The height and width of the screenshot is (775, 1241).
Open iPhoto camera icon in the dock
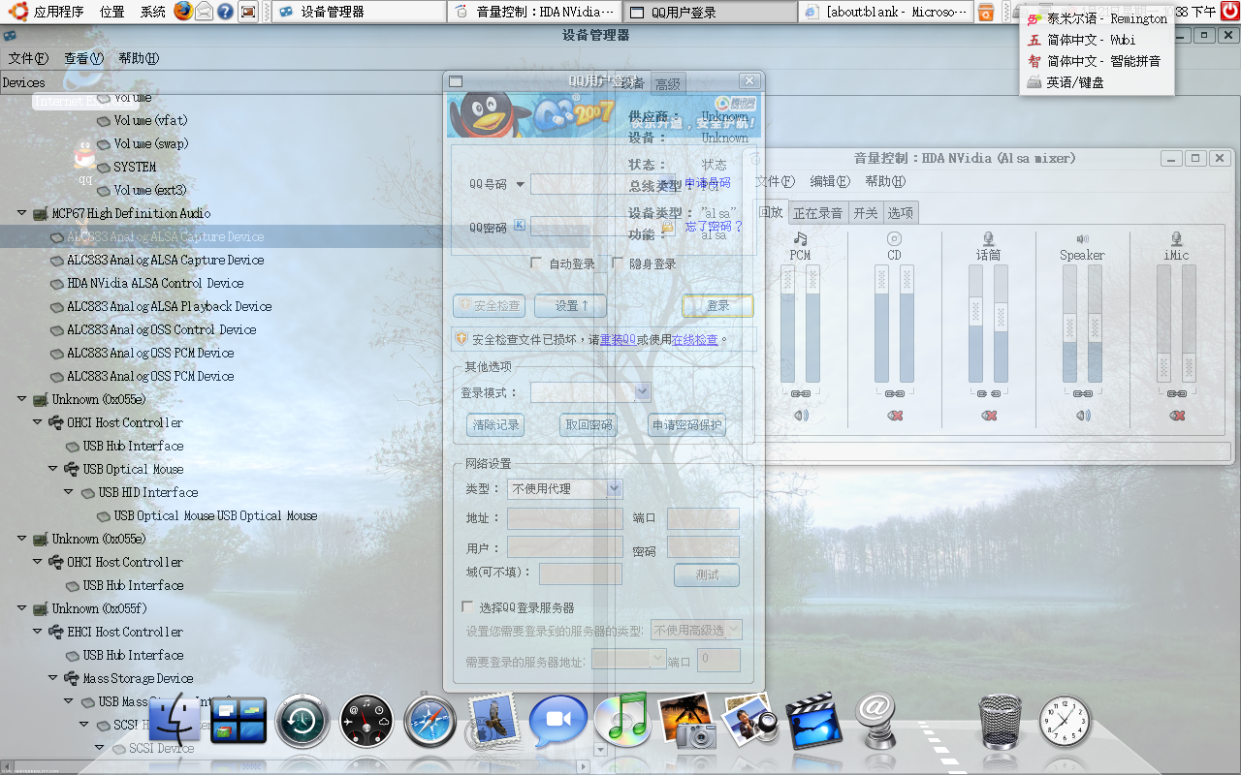(686, 722)
